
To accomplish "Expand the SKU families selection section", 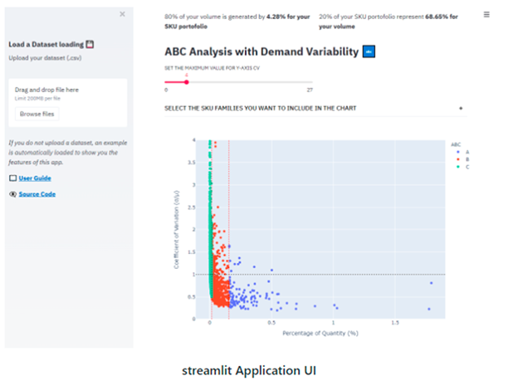I will [x=261, y=108].
